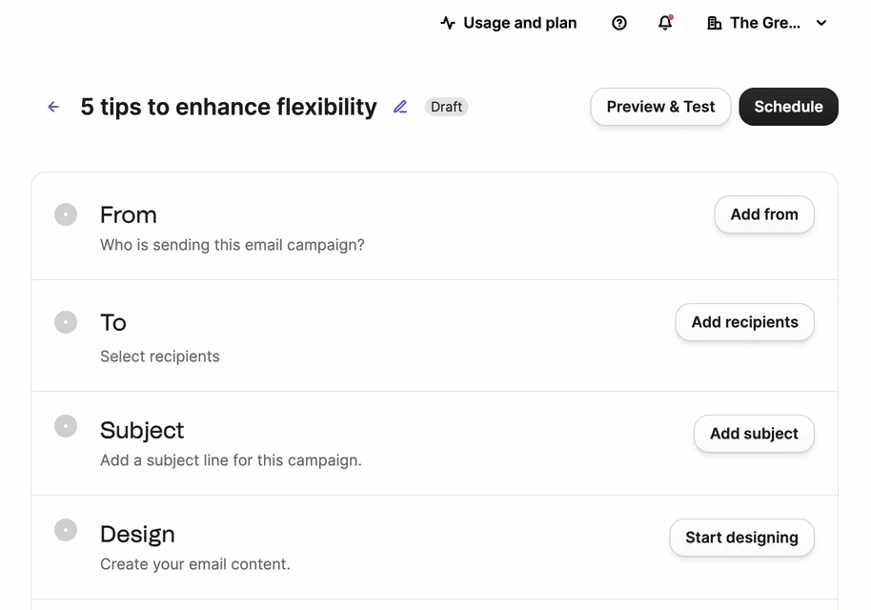
Task: Toggle the To step indicator
Action: 66,322
